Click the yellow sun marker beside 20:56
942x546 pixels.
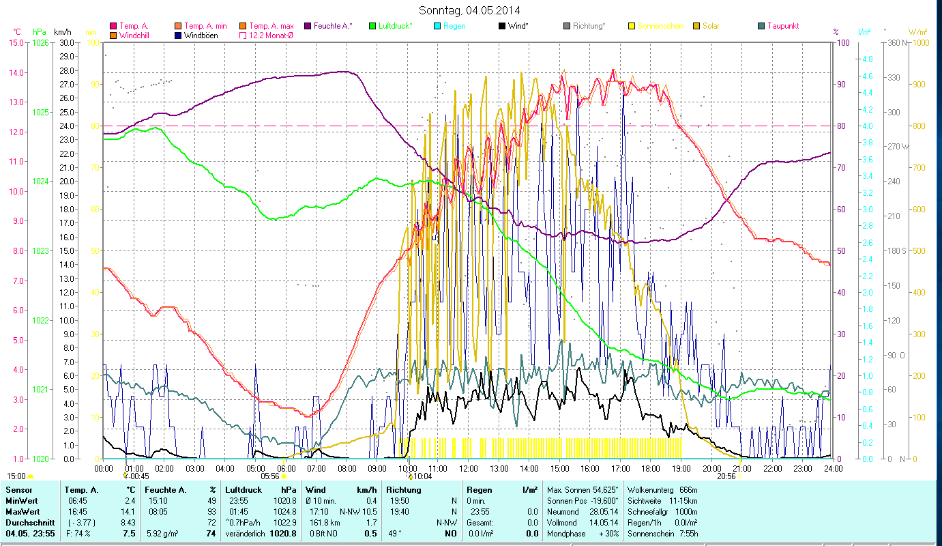coord(741,477)
